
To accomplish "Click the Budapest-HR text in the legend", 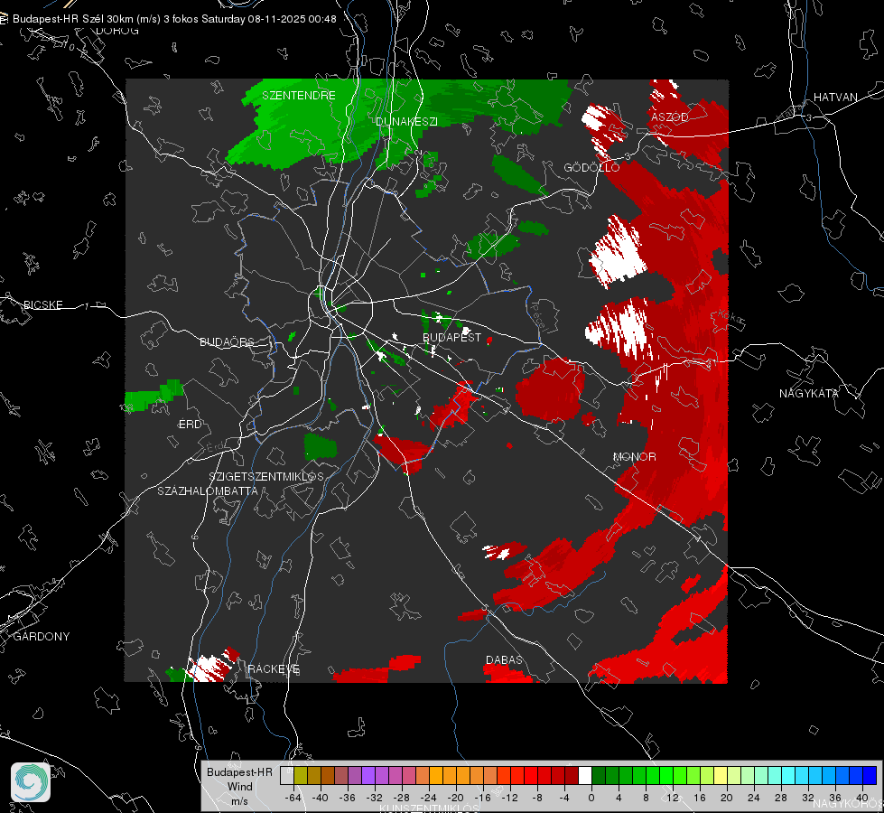I will tap(239, 771).
